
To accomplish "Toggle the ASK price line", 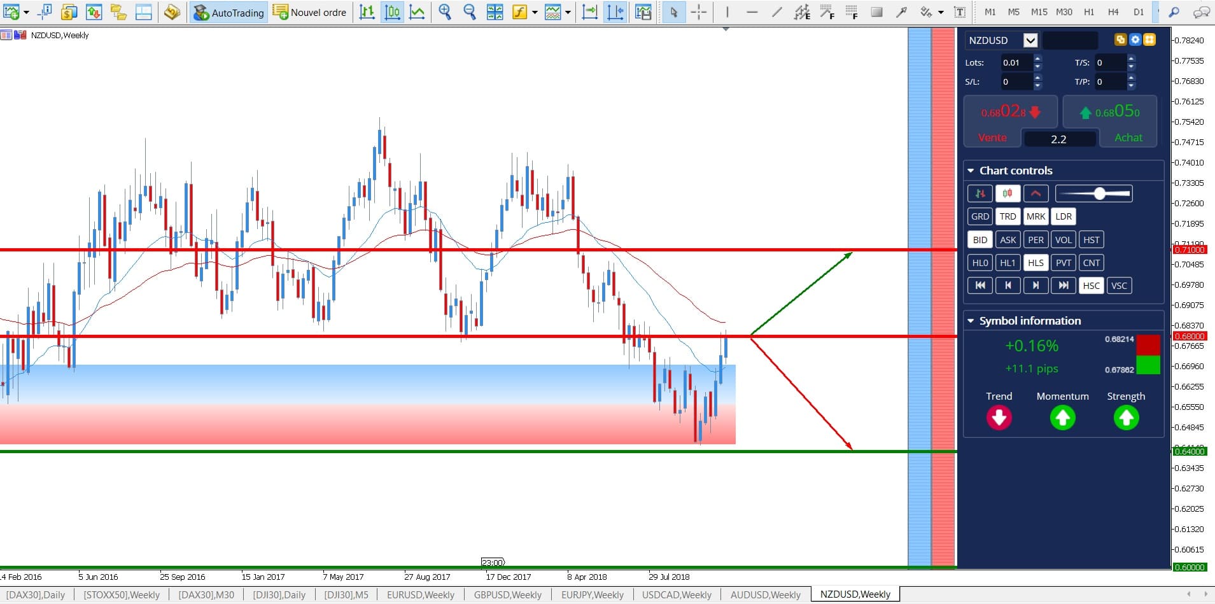I will [1008, 240].
